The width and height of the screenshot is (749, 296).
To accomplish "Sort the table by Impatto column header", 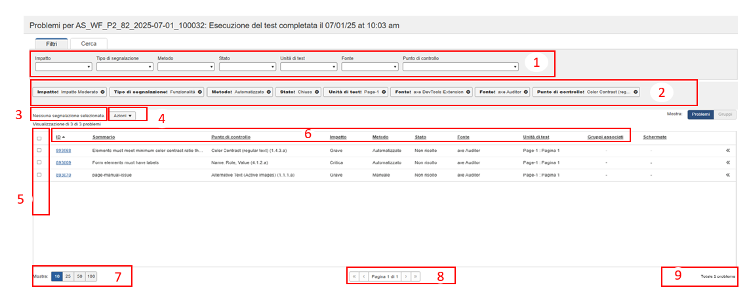I will coord(338,138).
